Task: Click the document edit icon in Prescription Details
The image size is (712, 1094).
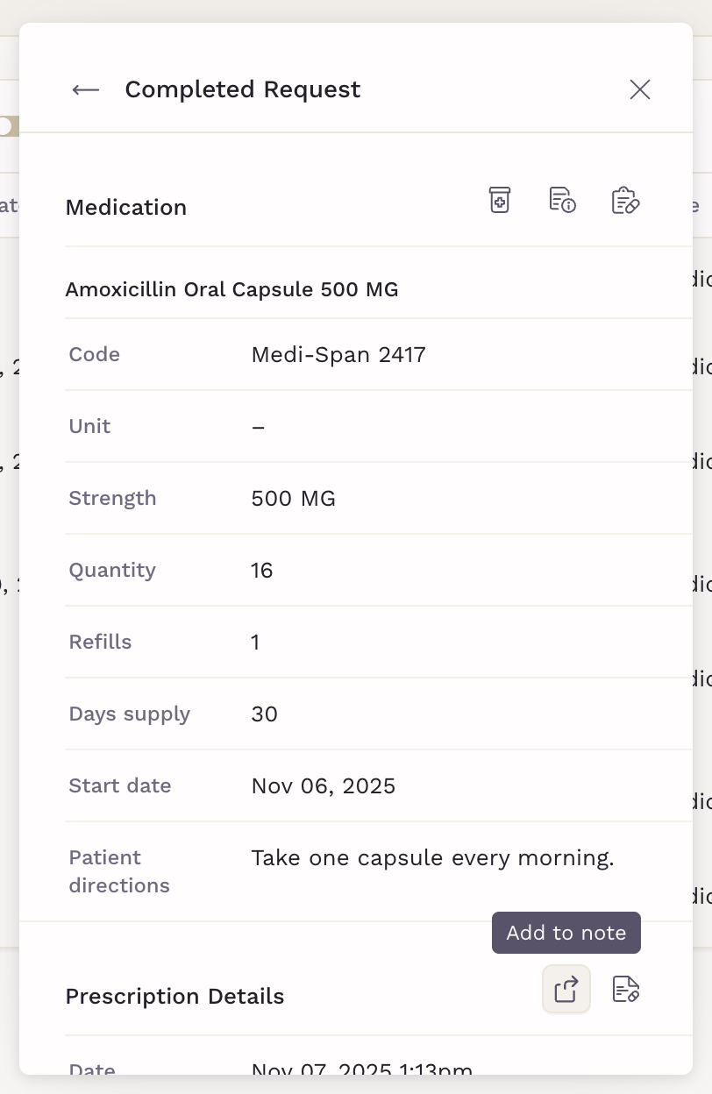Action: (x=625, y=989)
